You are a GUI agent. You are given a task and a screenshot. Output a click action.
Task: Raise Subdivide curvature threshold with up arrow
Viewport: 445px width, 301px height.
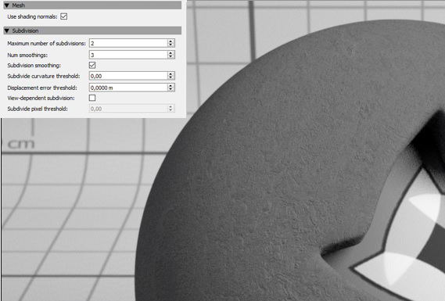pos(170,73)
